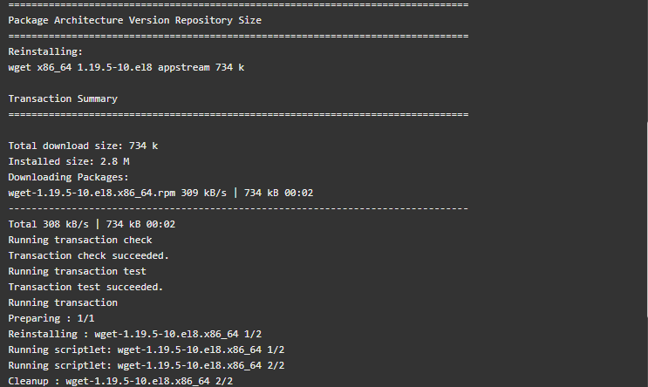This screenshot has width=648, height=387.
Task: Click the 'wget-1.19.5-10.el8.x86_64.rpm 309 kB/s' download line
Action: click(160, 193)
